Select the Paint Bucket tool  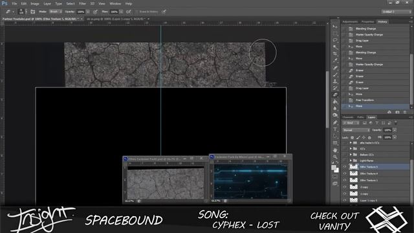pos(335,102)
